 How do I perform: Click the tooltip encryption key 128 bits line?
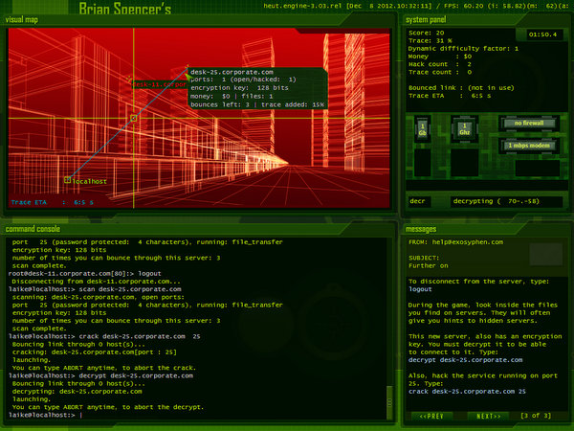point(239,88)
